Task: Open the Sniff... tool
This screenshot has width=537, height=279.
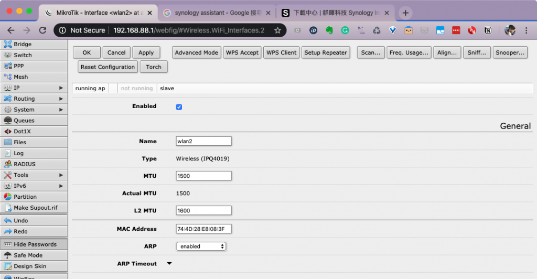Action: (x=477, y=52)
